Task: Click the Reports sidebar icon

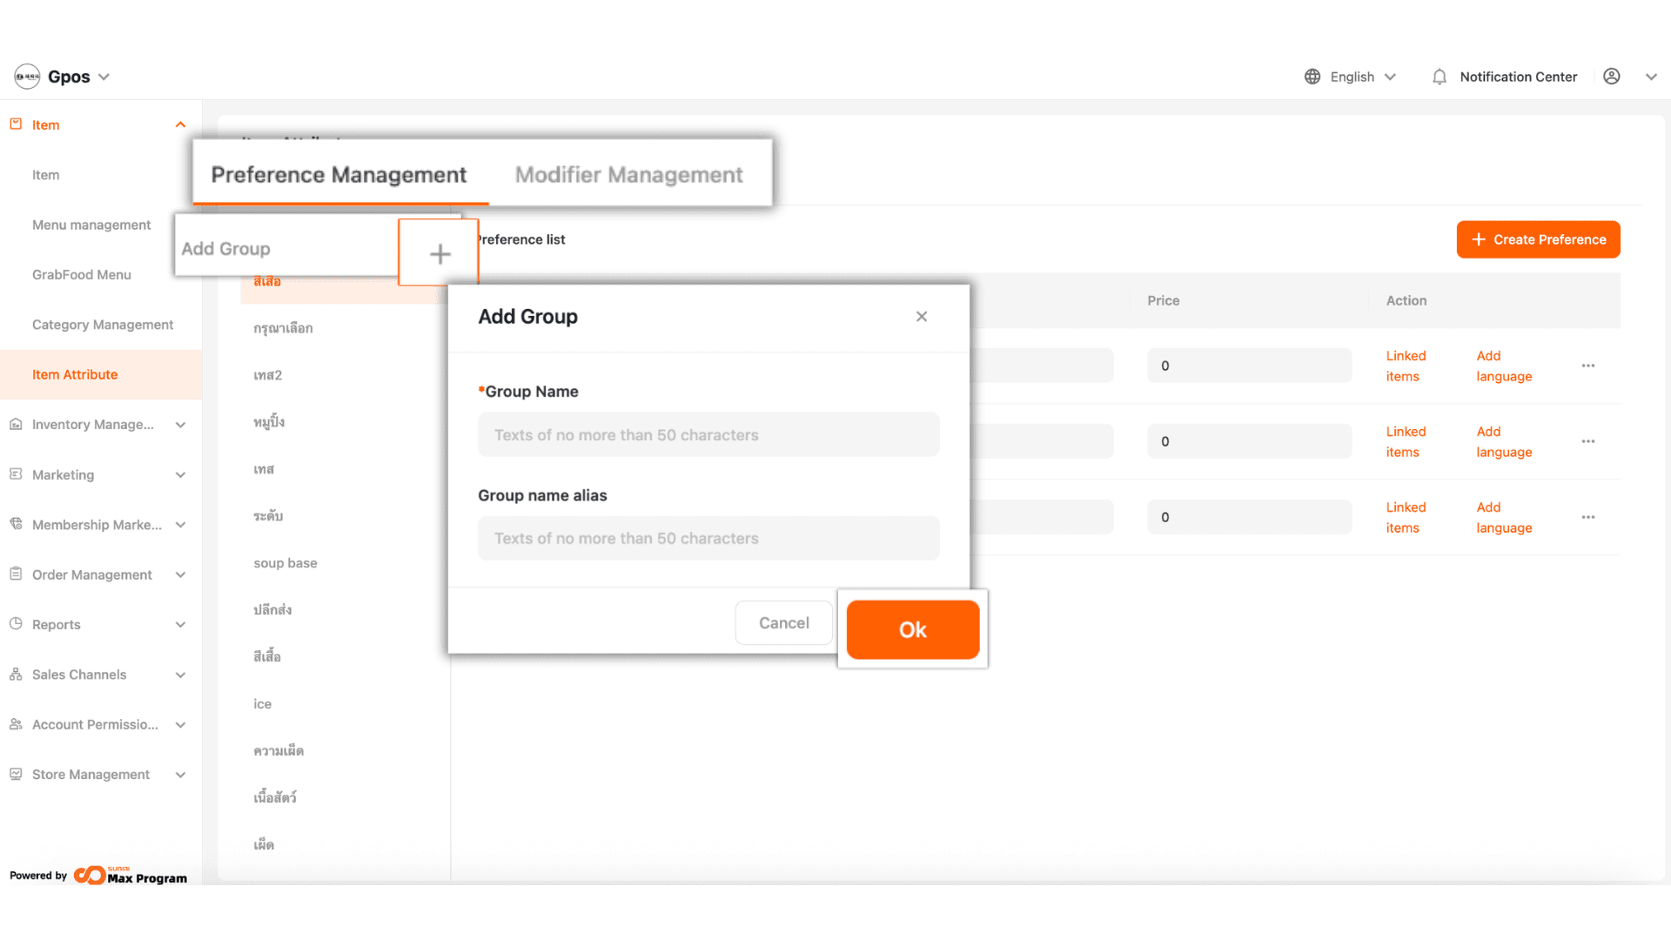Action: click(x=16, y=624)
